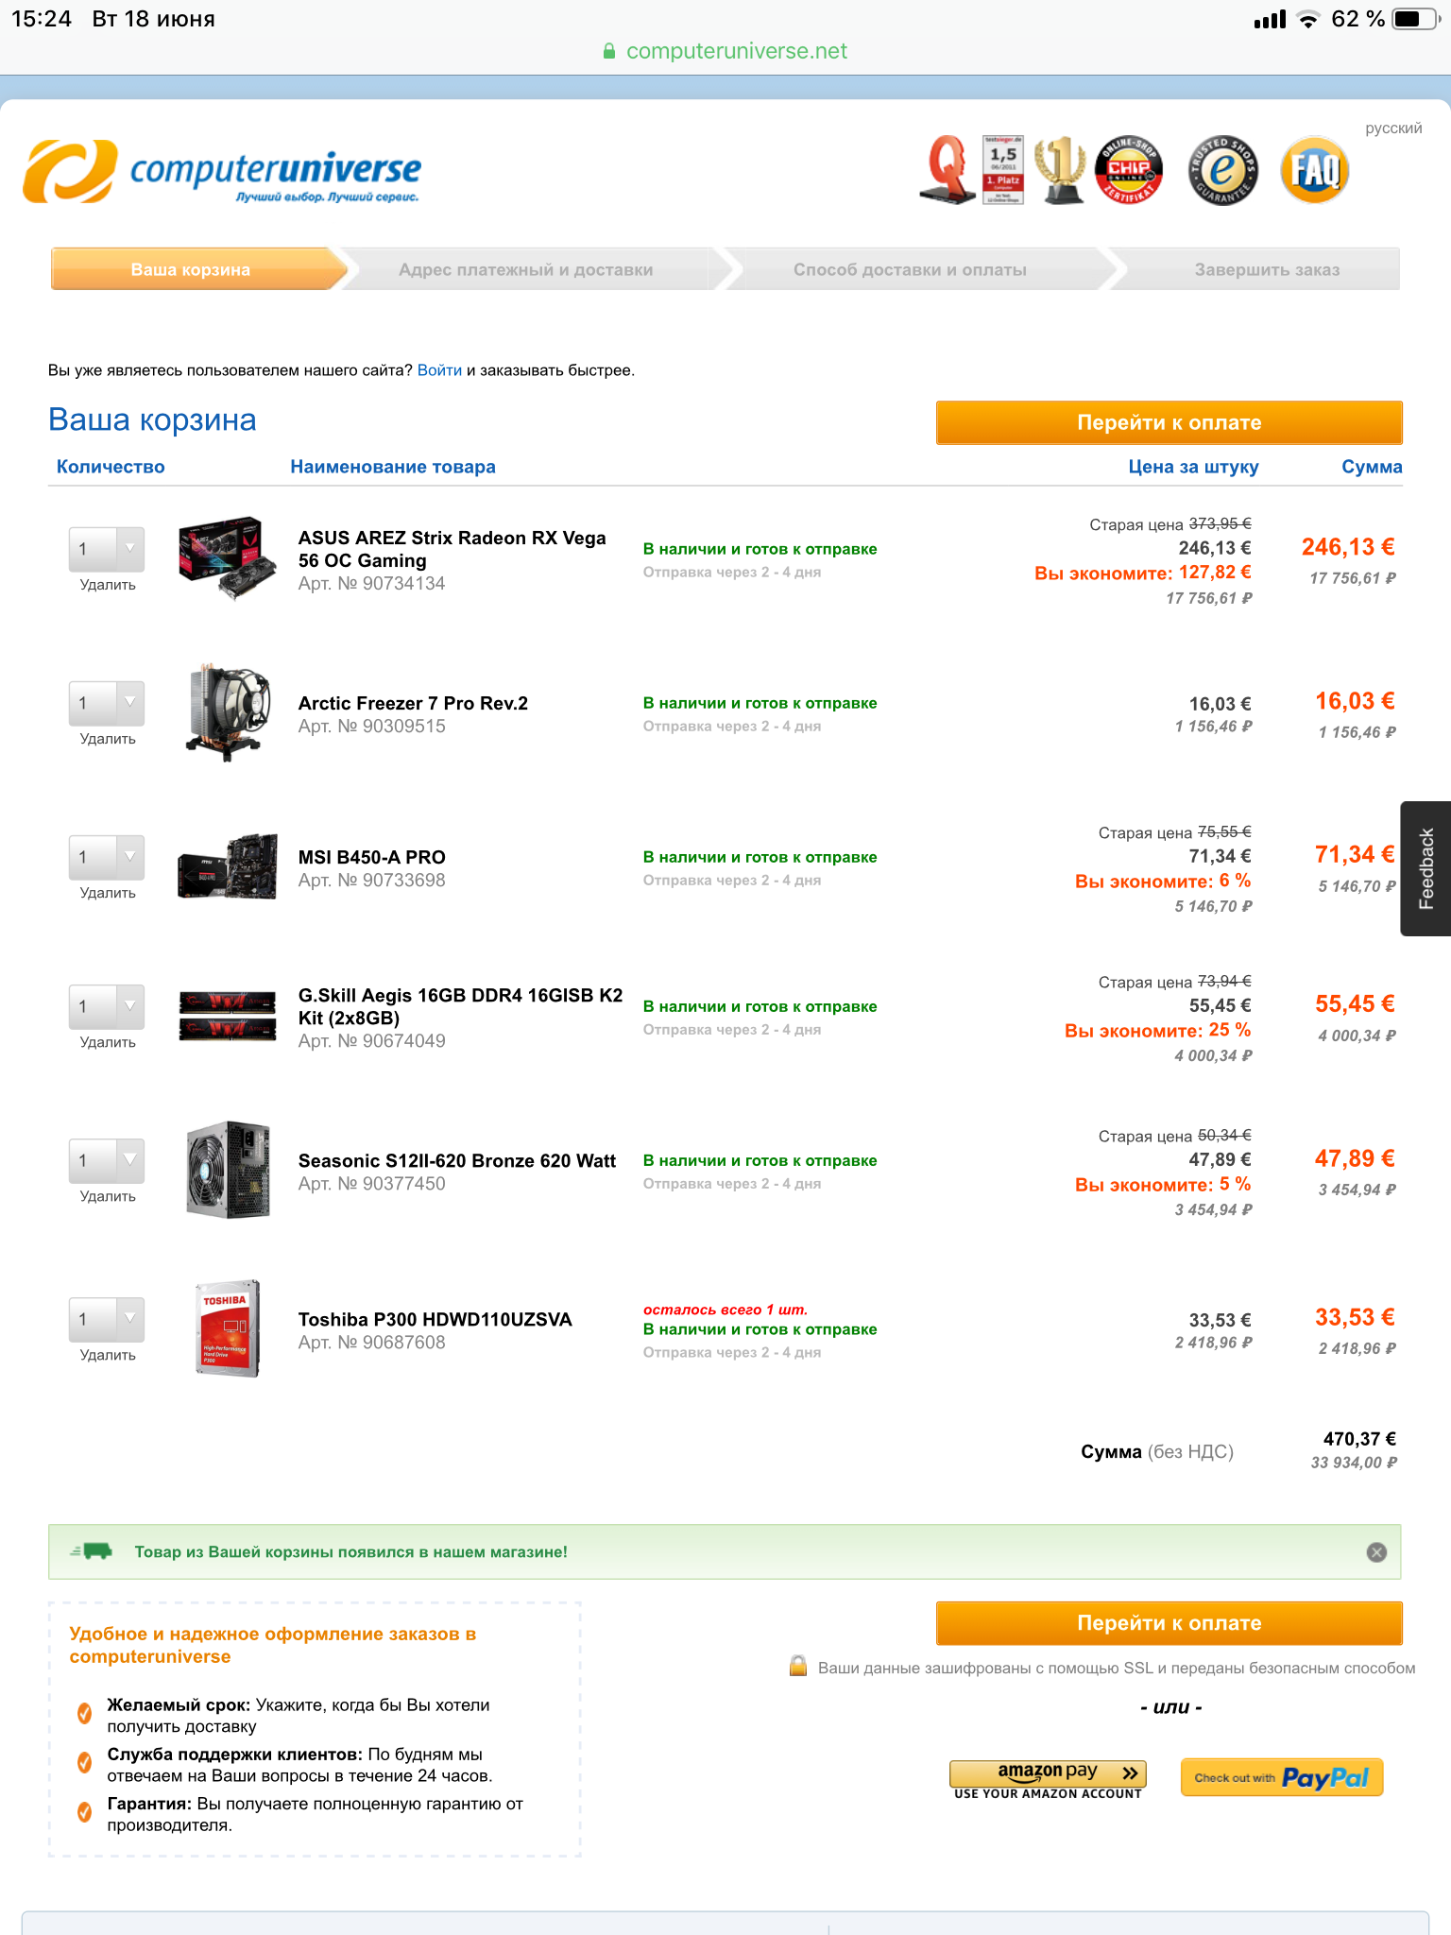
Task: Click the computeruniverse logo
Action: pos(223,171)
